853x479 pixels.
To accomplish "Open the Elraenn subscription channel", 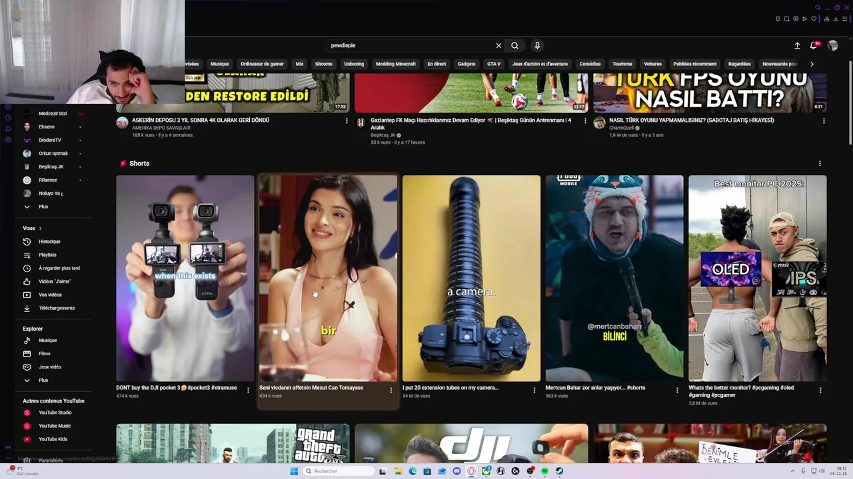I will point(47,127).
